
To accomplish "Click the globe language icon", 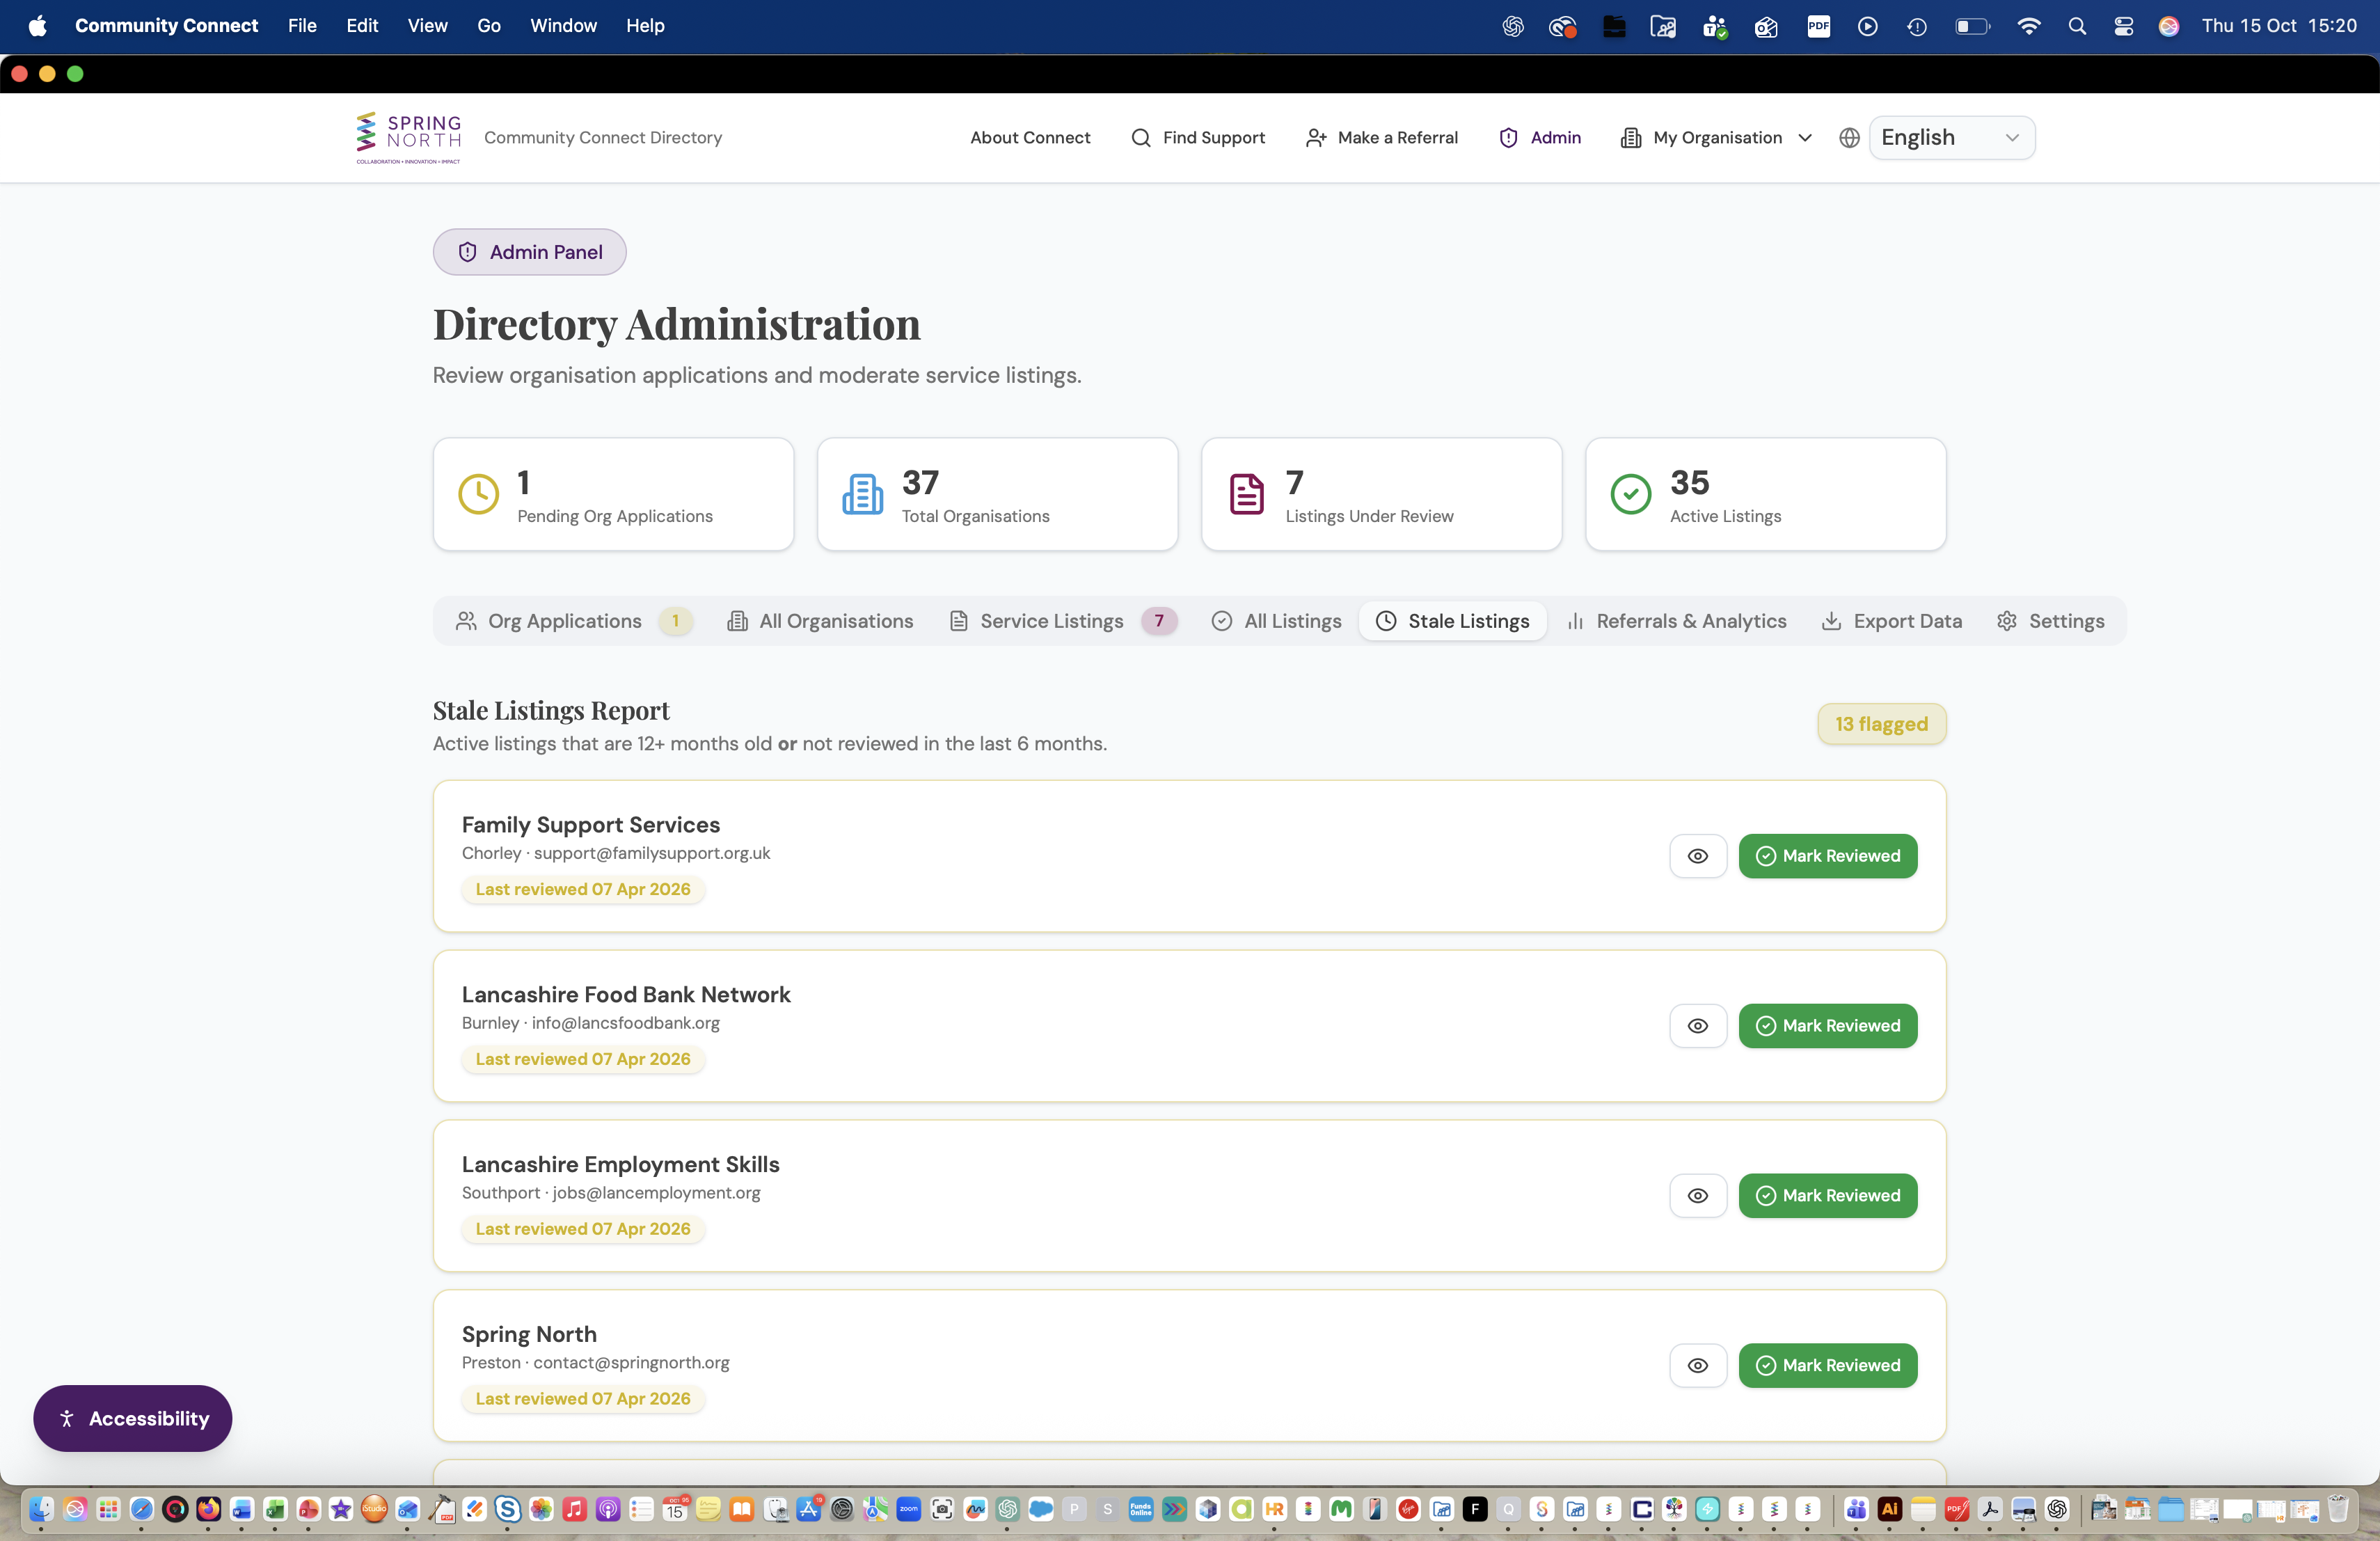I will click(x=1849, y=138).
